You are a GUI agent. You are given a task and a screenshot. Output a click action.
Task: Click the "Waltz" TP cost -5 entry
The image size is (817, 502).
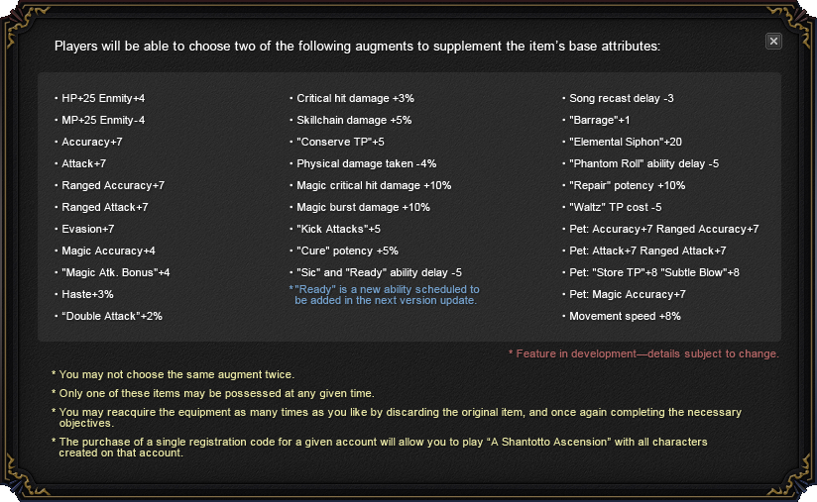616,207
